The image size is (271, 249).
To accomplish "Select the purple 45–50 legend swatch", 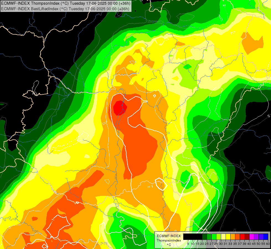I will point(257,237).
